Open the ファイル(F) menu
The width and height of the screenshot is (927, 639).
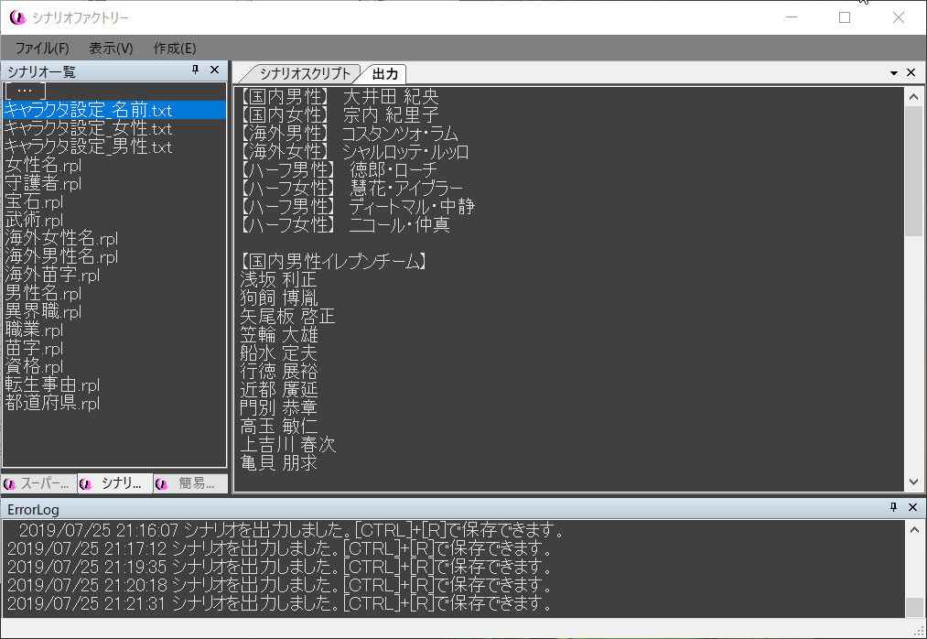point(42,48)
